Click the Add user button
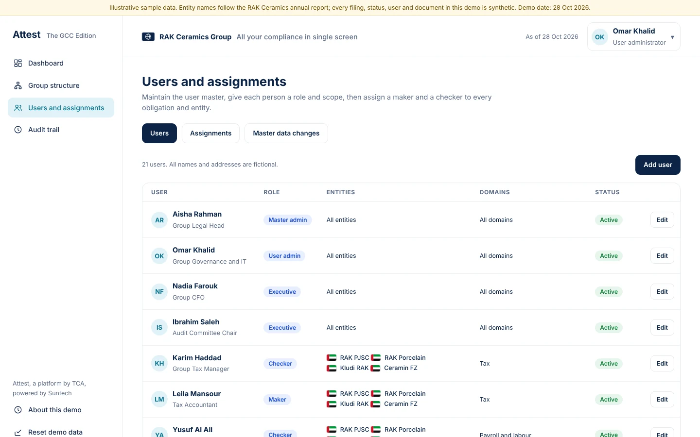Screen dimensions: 700x437 click(658, 165)
